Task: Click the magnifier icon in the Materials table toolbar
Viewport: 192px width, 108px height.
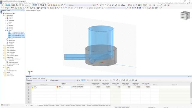Action: [x=136, y=80]
